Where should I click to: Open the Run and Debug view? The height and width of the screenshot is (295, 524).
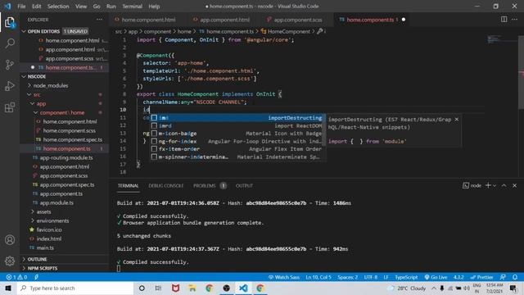pyautogui.click(x=10, y=86)
